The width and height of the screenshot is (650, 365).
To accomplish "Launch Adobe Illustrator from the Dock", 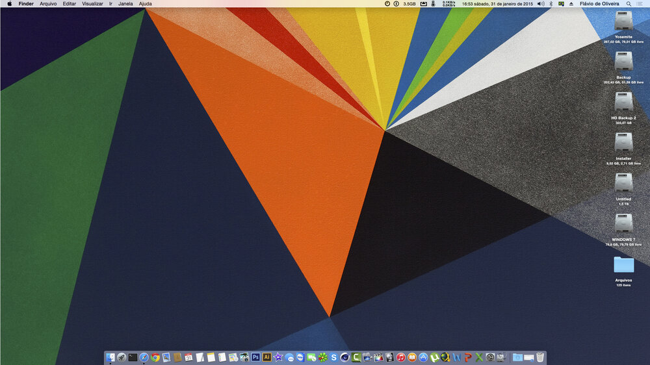I will click(266, 357).
